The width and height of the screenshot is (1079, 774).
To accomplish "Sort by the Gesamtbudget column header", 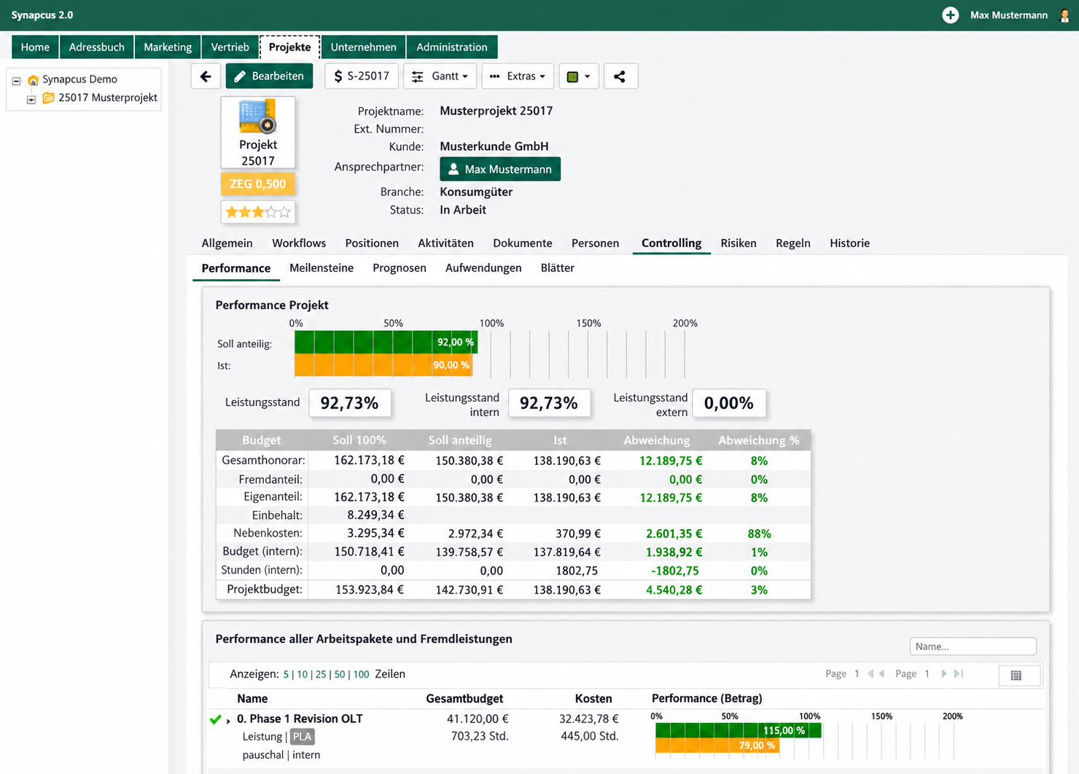I will coord(464,698).
